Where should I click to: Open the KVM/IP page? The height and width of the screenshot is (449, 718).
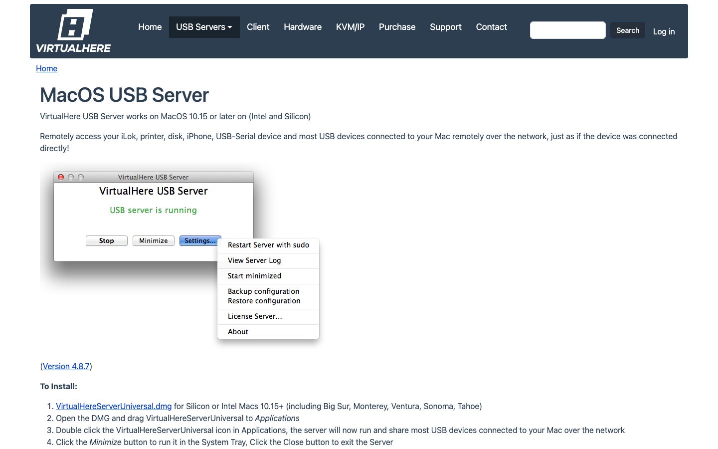350,27
